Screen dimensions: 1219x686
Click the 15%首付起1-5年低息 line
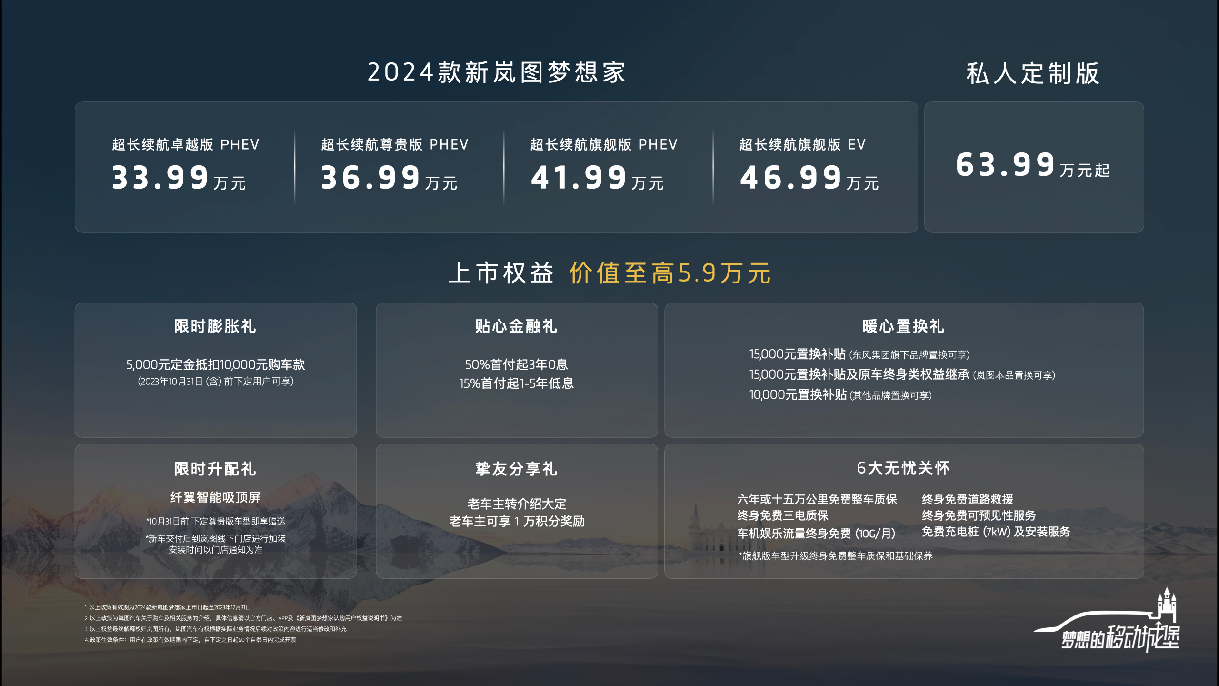click(516, 383)
